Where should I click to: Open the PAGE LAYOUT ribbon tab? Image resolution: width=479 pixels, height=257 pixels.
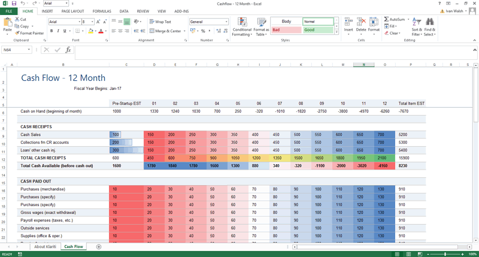pyautogui.click(x=72, y=11)
